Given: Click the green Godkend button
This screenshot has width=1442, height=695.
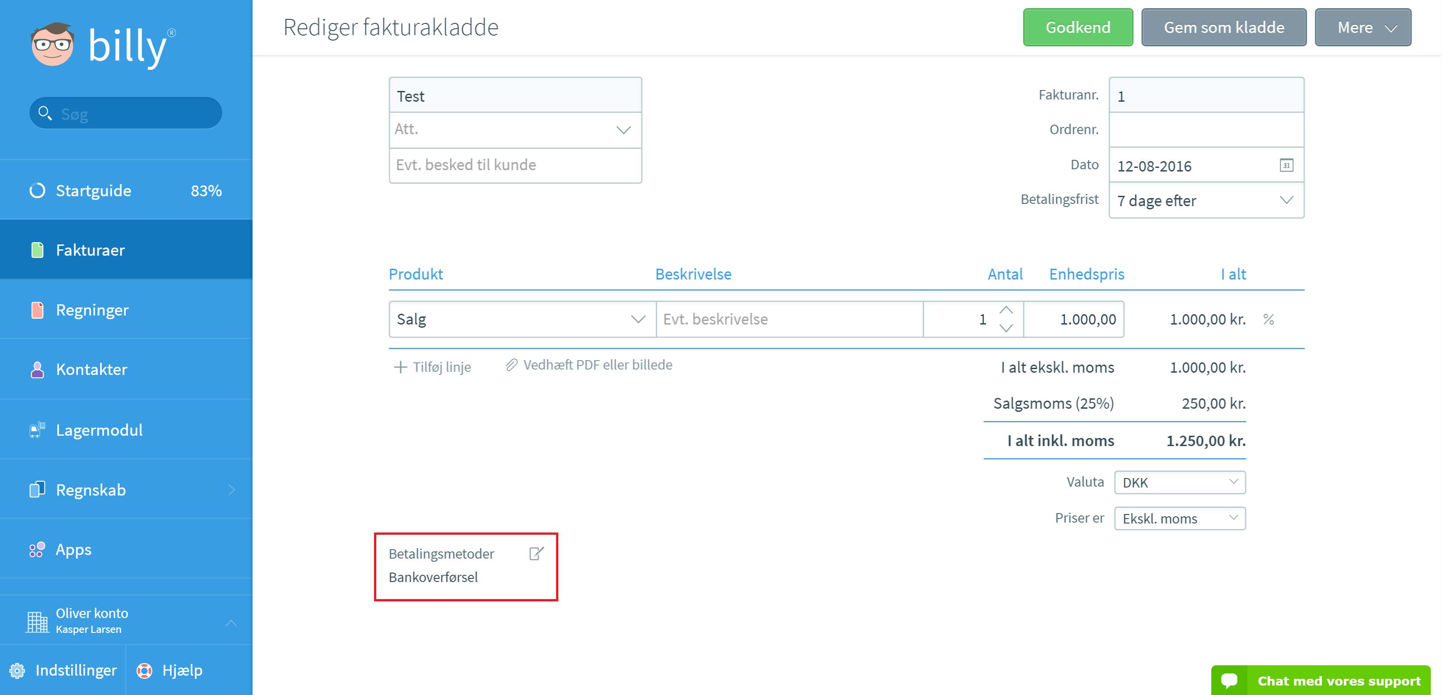Looking at the screenshot, I should point(1077,27).
